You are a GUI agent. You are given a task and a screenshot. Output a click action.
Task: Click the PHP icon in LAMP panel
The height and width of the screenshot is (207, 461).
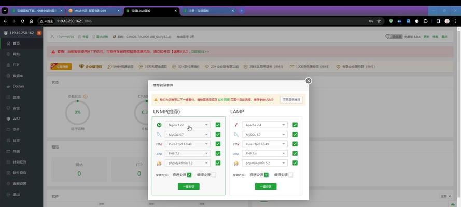236,154
